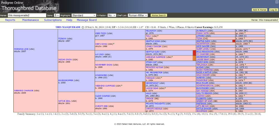Screen dimensions: 279x129
Task: Expand the Chef List Roman-Miller dropdown
Action: [138, 15]
